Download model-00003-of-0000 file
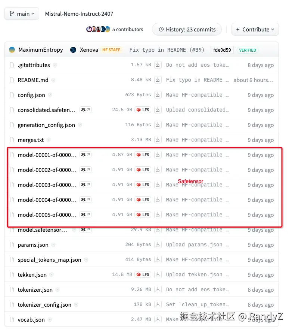Screen dimensions: 292x331 (158, 185)
